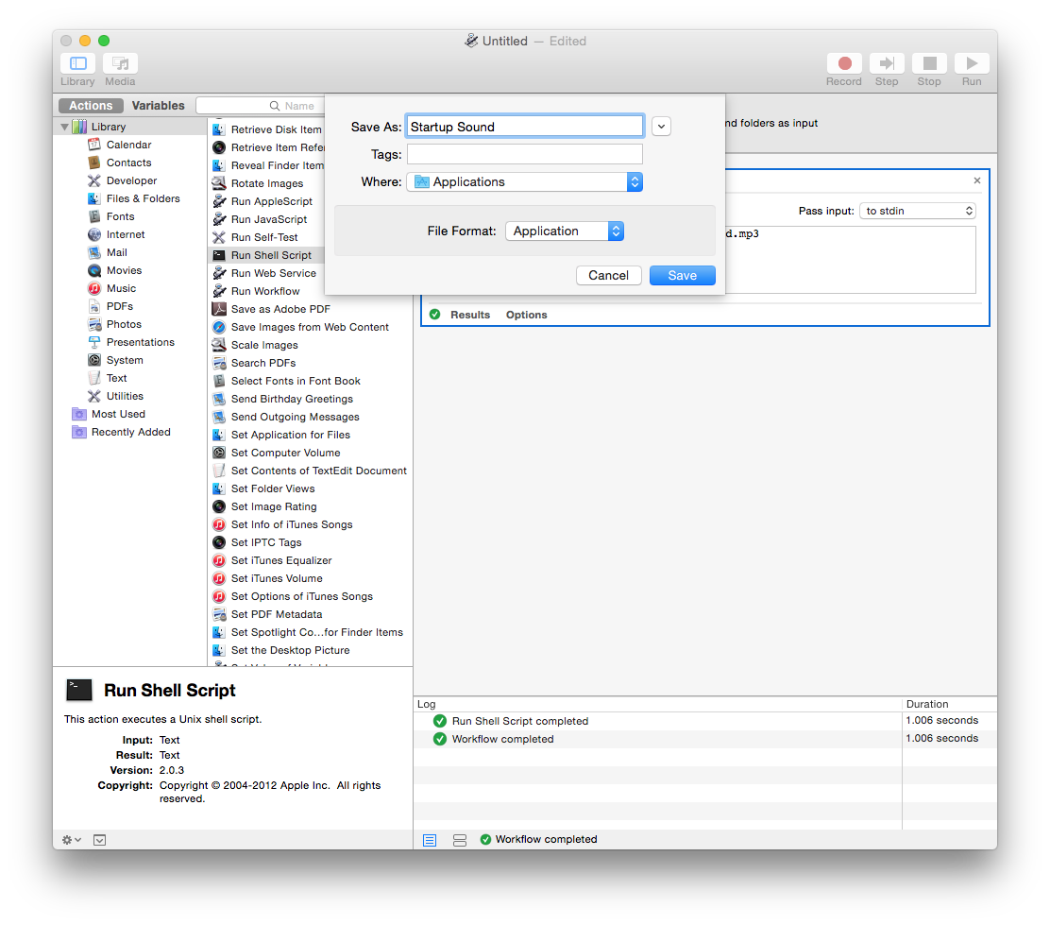
Task: Toggle the description pane visibility button
Action: 100,839
